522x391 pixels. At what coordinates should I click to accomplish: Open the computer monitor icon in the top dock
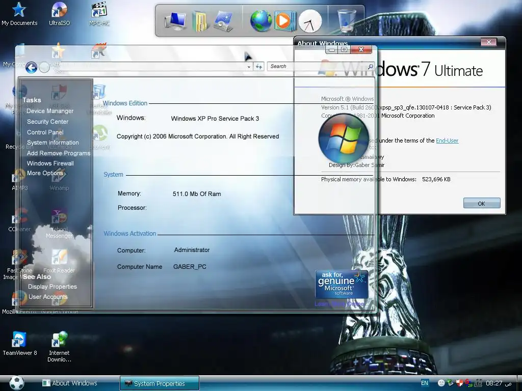175,21
